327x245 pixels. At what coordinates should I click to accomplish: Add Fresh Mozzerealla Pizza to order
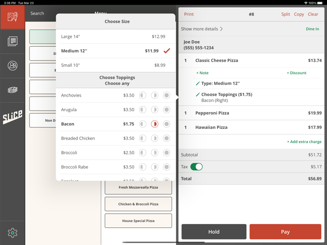[138, 187]
